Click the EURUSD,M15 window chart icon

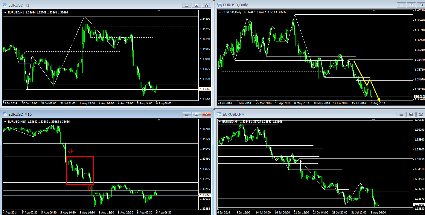click(5, 114)
